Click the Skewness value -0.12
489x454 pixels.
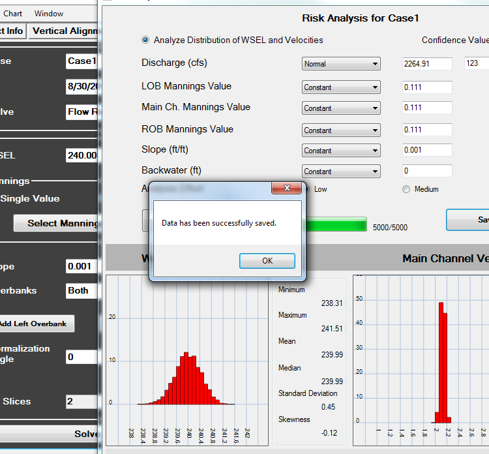329,432
